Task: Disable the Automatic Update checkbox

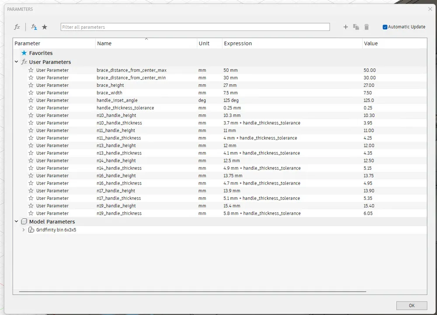Action: tap(385, 27)
